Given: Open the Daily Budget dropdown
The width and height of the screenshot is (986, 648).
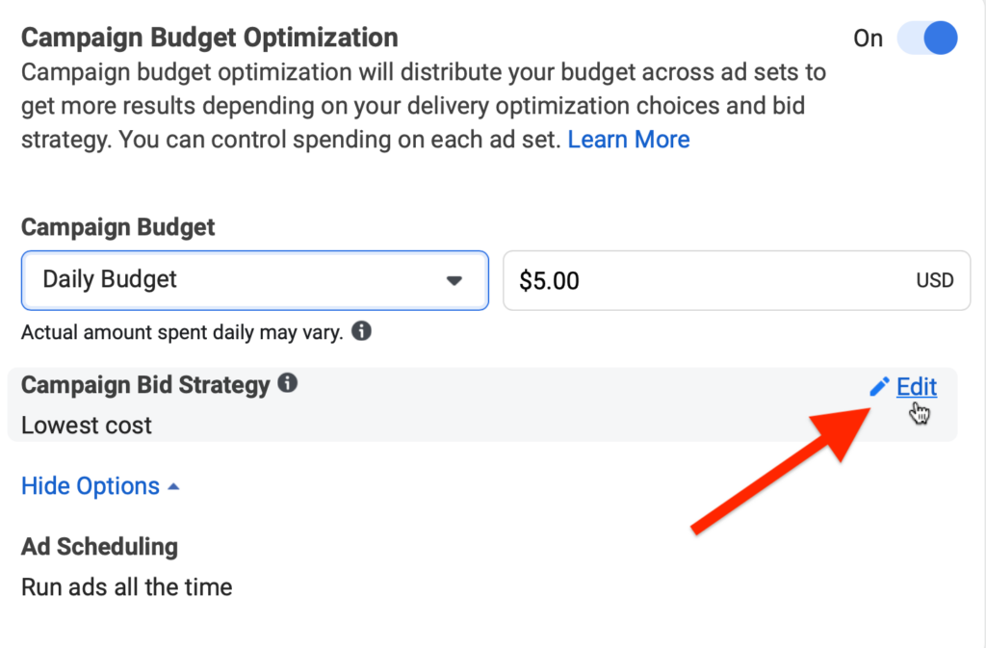Looking at the screenshot, I should click(254, 280).
